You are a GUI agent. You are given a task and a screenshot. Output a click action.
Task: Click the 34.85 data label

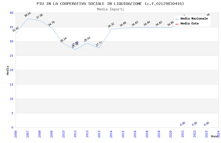click(x=170, y=24)
